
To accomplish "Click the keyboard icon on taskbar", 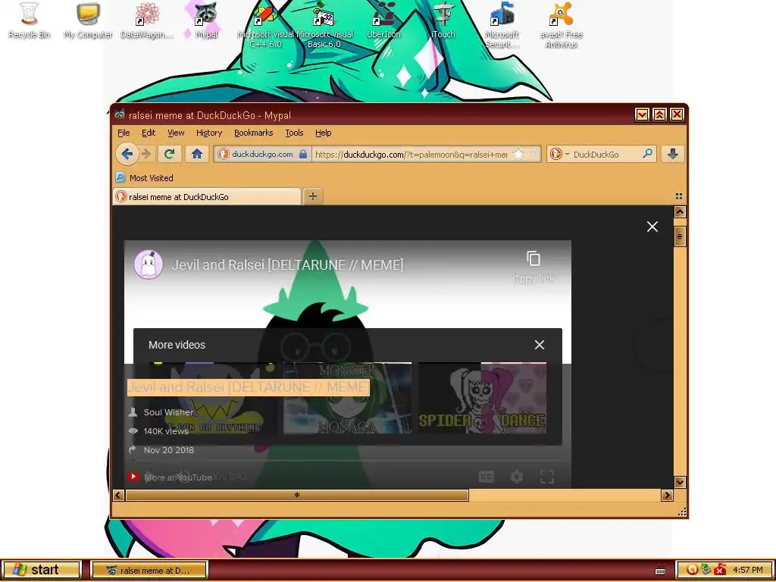I will point(660,571).
